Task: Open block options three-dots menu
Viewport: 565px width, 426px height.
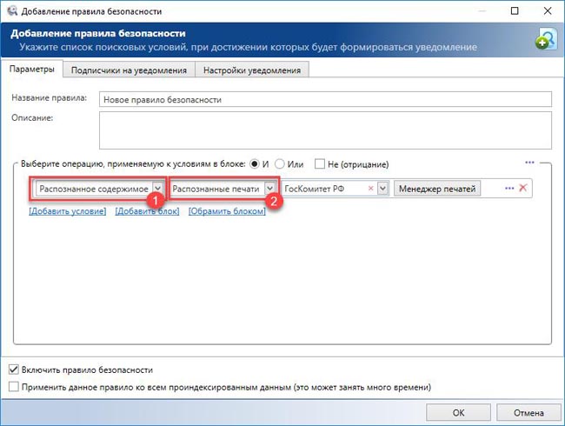Action: tap(529, 163)
